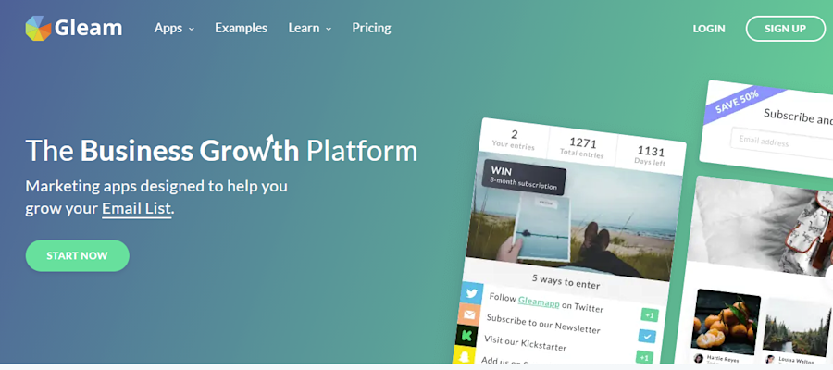
Task: Click the WIN 3-month subscription badge
Action: (x=524, y=178)
